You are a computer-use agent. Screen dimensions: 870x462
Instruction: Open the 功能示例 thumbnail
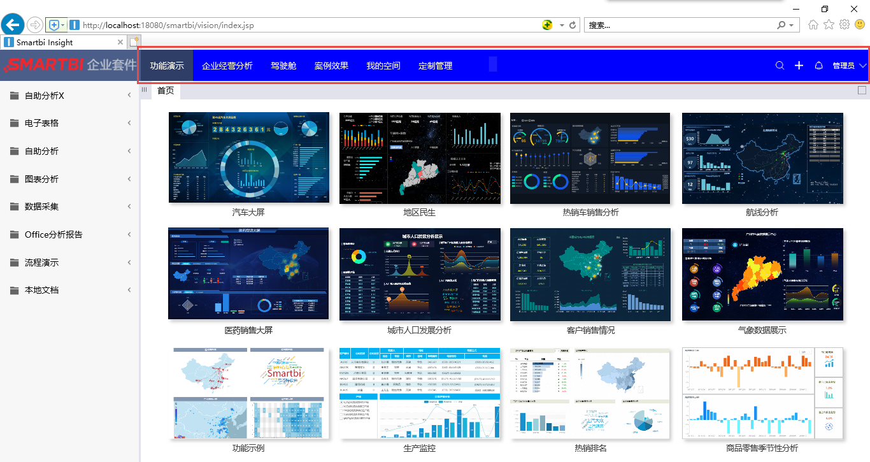point(249,393)
